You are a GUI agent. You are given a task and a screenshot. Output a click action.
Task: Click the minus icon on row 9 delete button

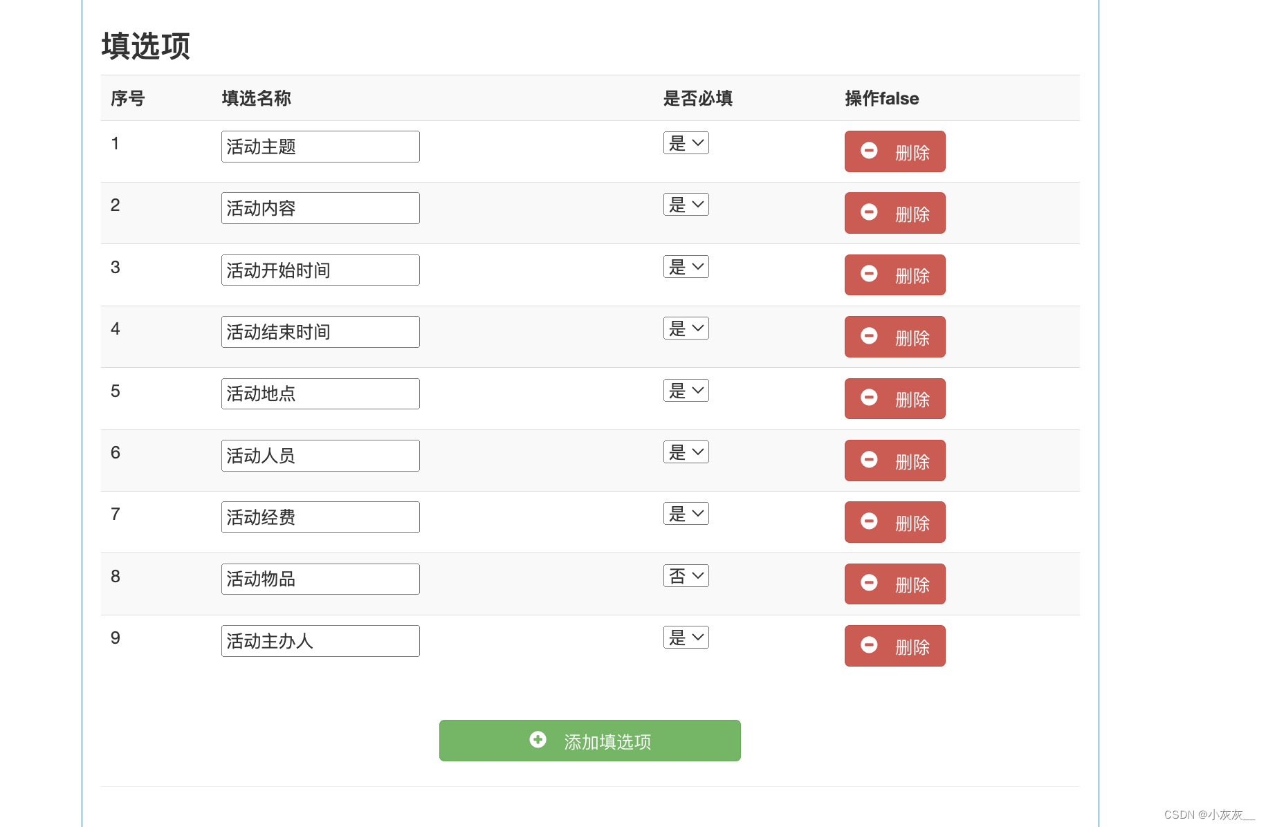point(870,645)
